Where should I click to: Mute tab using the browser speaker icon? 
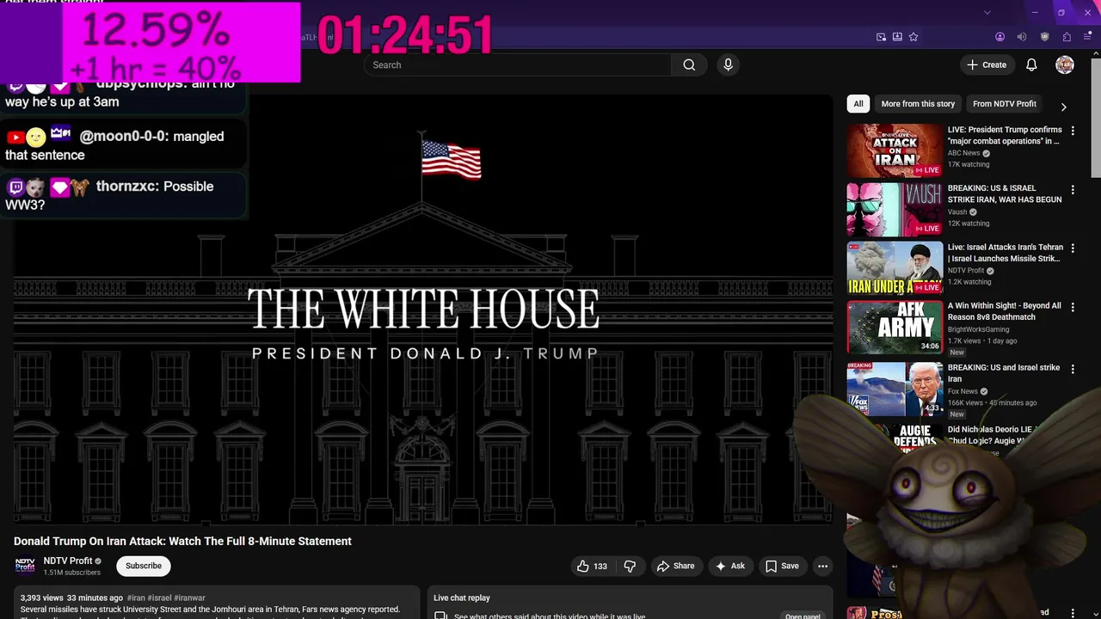point(1022,37)
